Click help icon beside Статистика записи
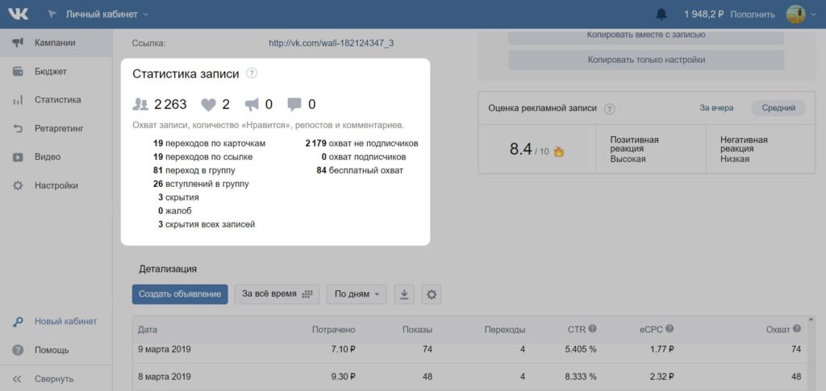 point(252,73)
